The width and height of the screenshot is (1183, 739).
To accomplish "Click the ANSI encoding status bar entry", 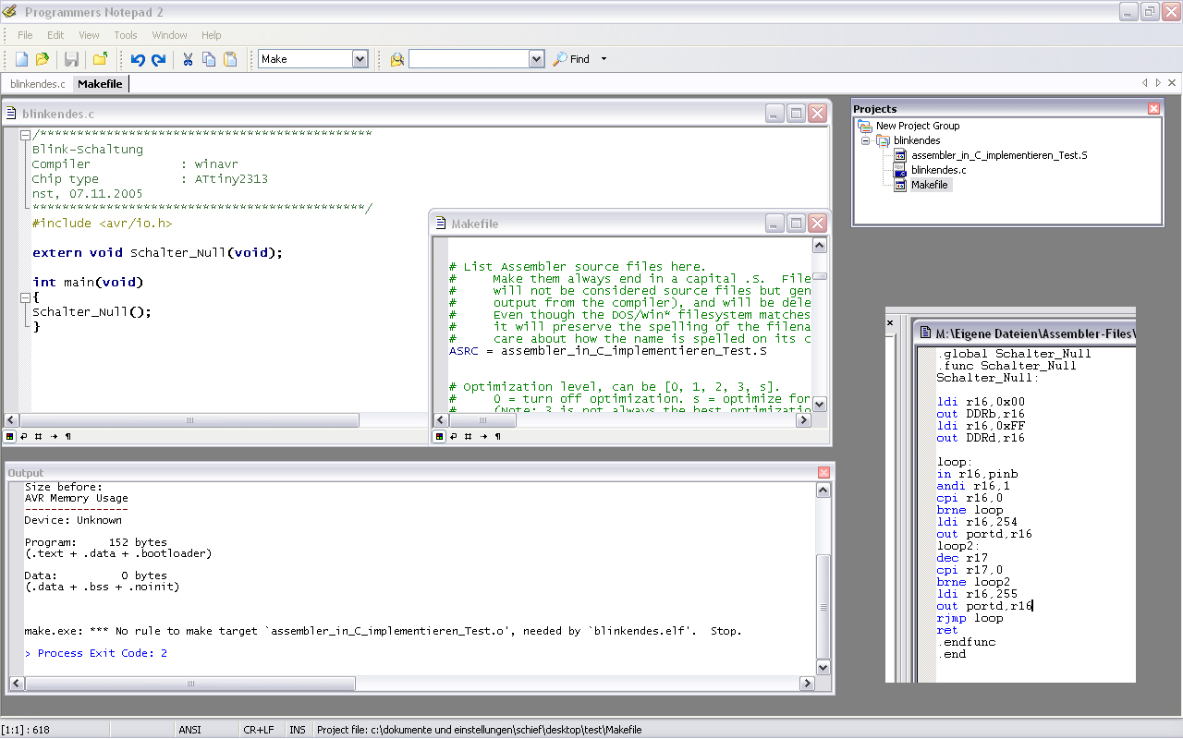I will click(x=189, y=730).
